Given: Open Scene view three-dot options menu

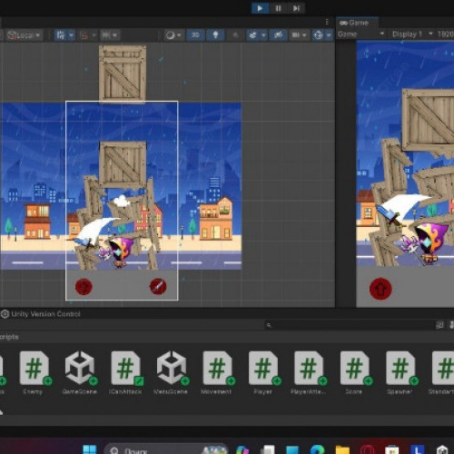Looking at the screenshot, I should (327, 22).
